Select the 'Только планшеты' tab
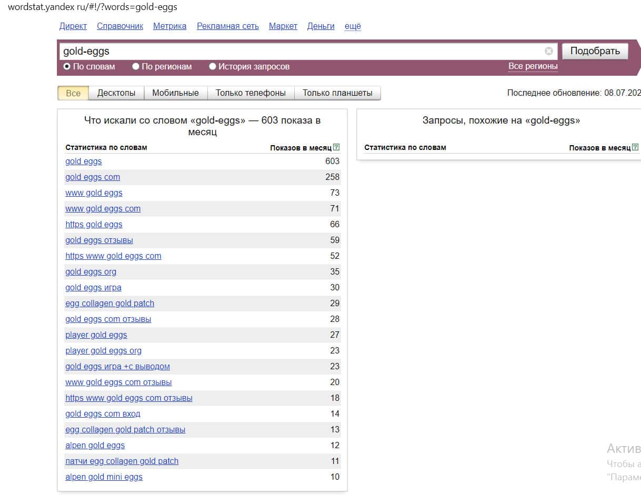This screenshot has height=495, width=641. click(337, 93)
